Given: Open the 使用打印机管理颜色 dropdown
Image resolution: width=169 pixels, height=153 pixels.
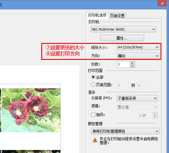Looking at the screenshot, I should click(125, 131).
